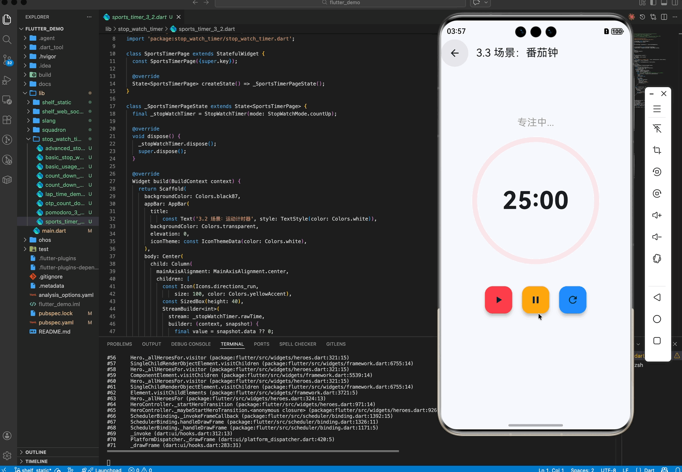Image resolution: width=682 pixels, height=472 pixels.
Task: Switch to the OUTPUT panel tab
Action: tap(151, 344)
